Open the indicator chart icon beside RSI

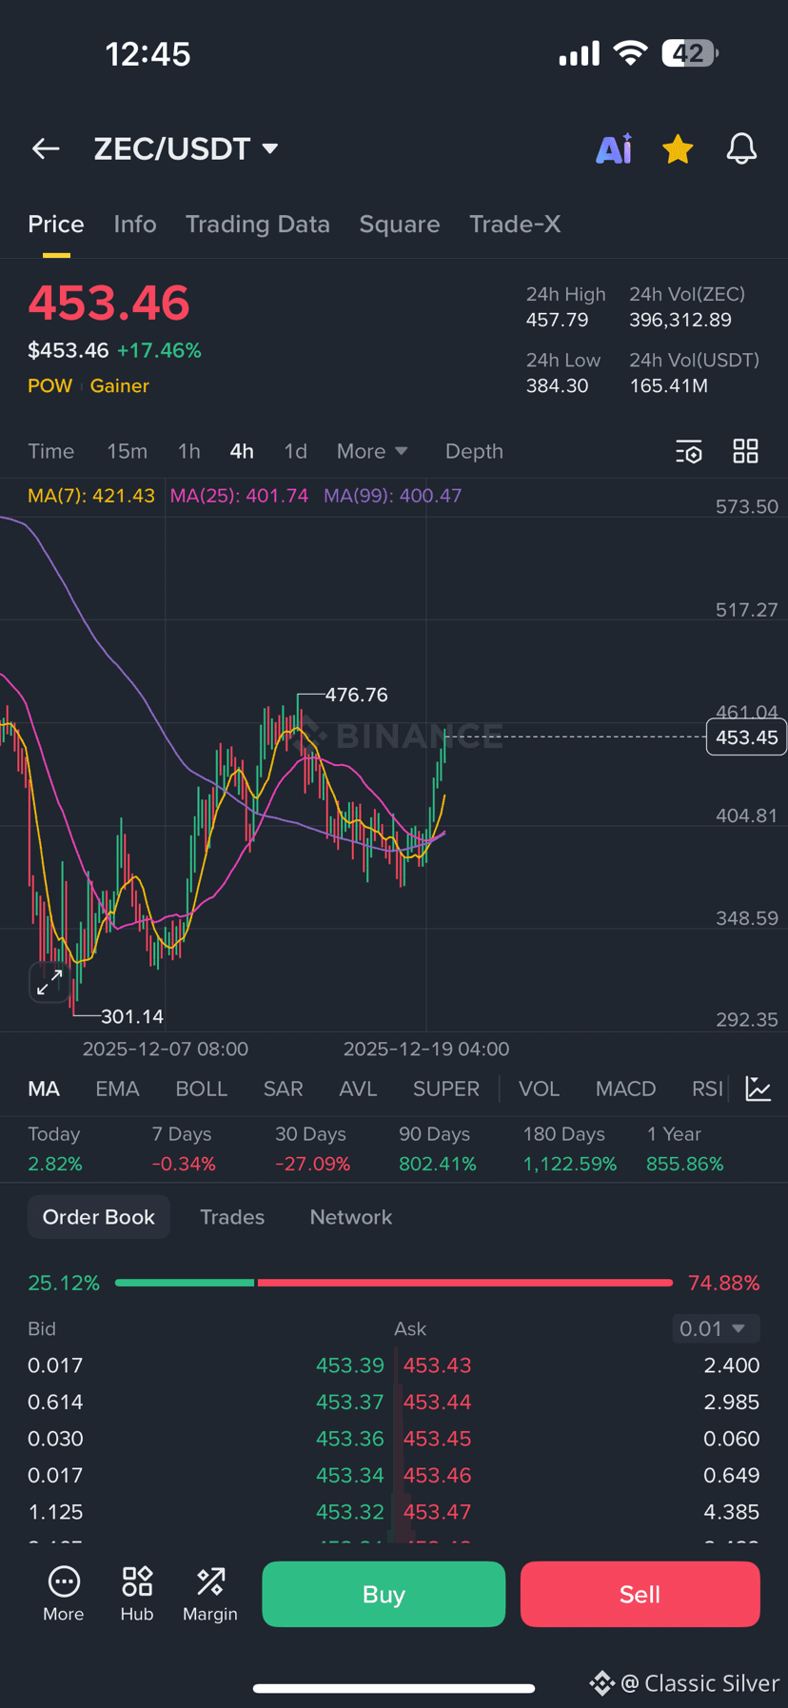(x=758, y=1089)
